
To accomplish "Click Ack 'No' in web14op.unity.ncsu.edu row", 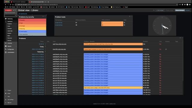I will 160,44.
